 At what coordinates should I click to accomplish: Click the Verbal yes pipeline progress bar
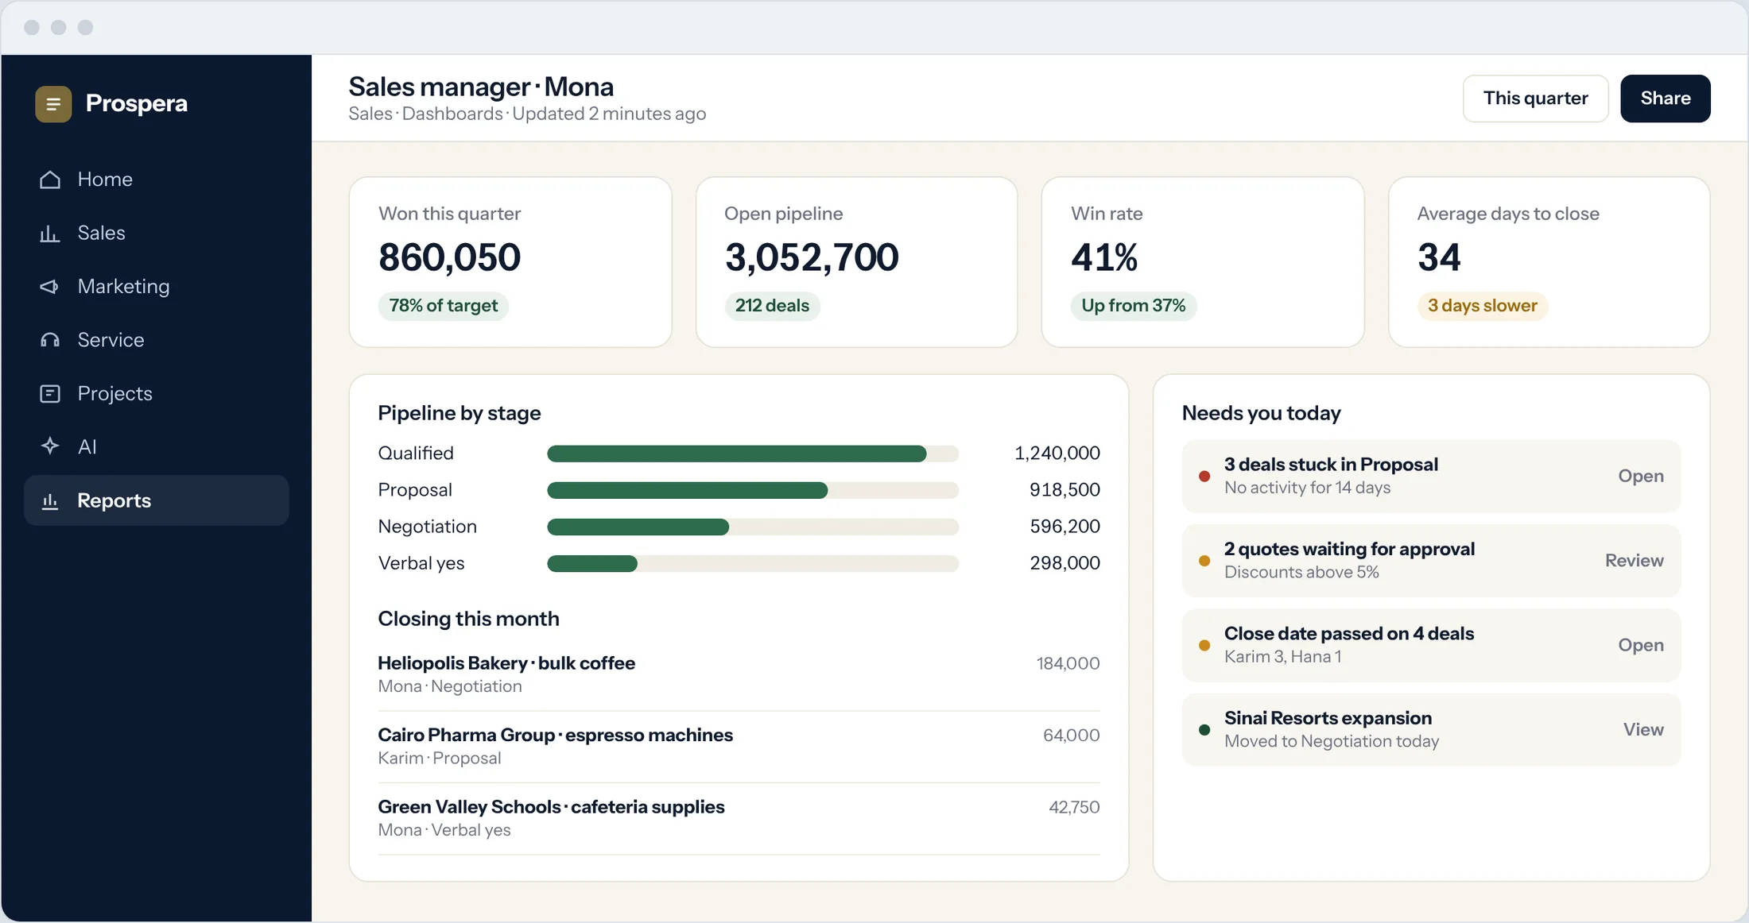tap(753, 564)
